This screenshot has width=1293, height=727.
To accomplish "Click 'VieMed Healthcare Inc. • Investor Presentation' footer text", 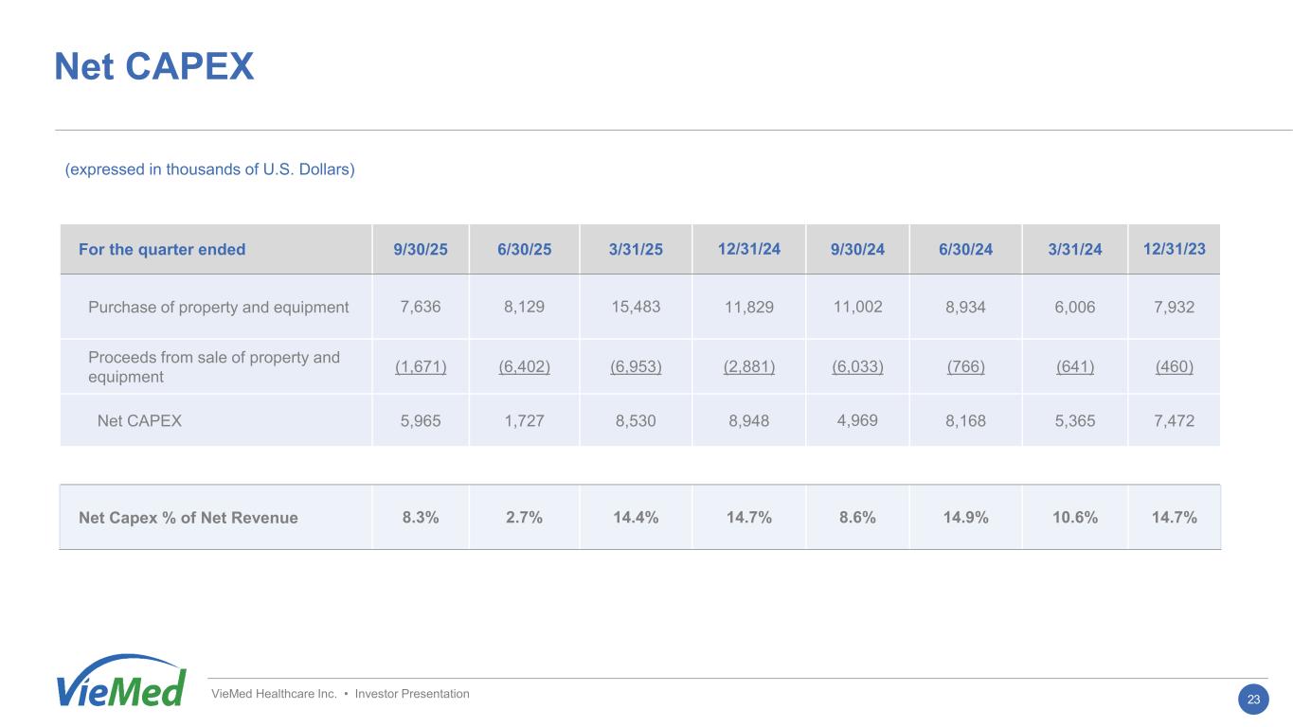I will point(340,694).
